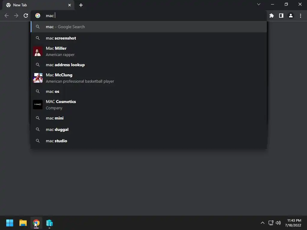Open Windows Start menu

coord(10,223)
